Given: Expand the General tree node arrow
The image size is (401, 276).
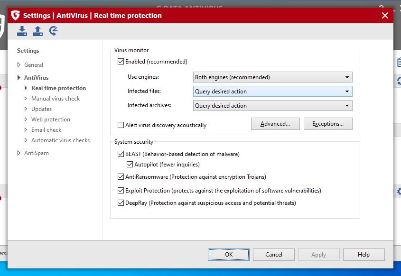Looking at the screenshot, I should 19,64.
